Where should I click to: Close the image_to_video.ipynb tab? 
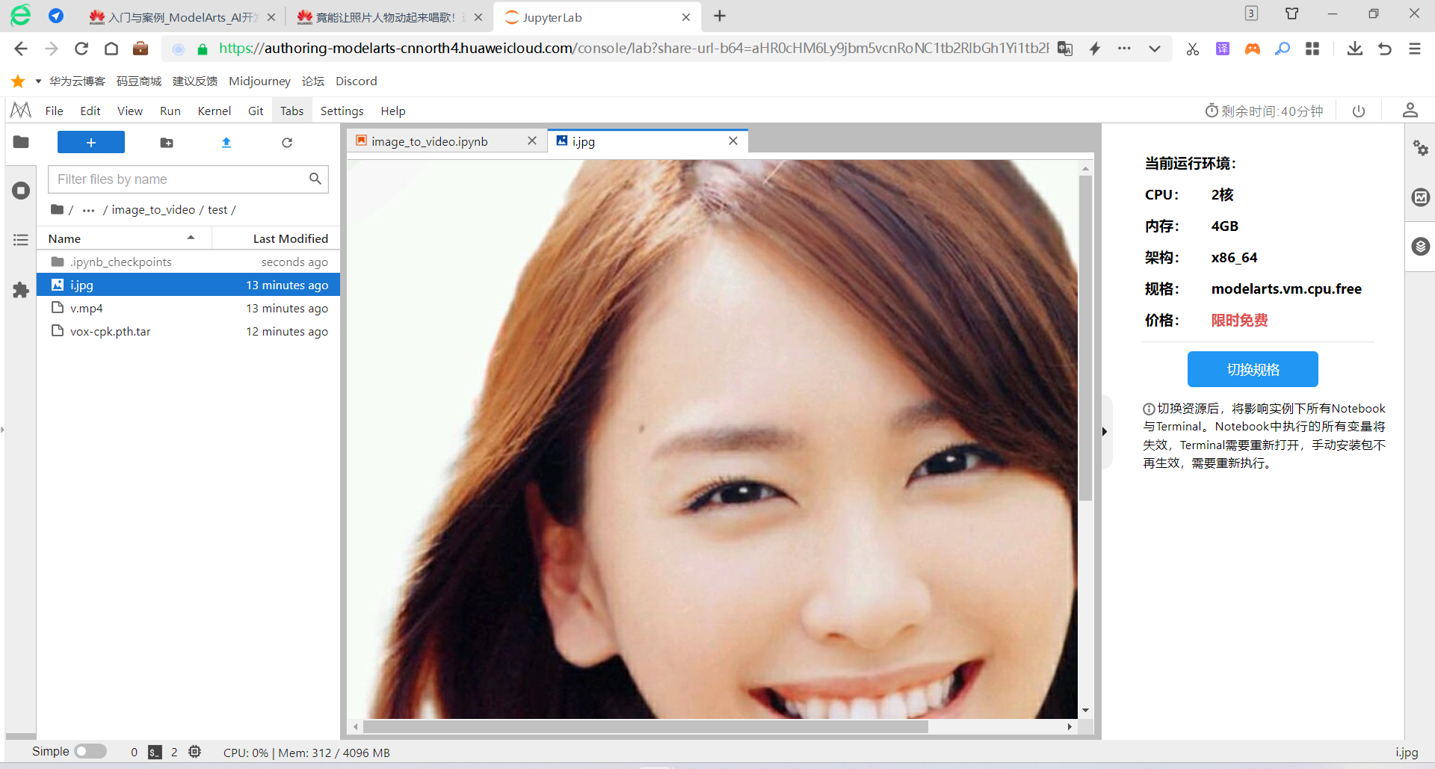532,141
